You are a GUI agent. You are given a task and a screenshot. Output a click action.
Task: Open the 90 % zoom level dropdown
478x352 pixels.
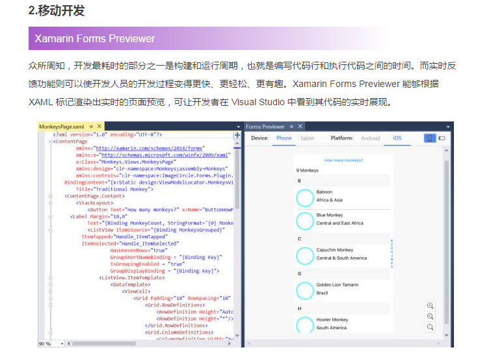(62, 344)
